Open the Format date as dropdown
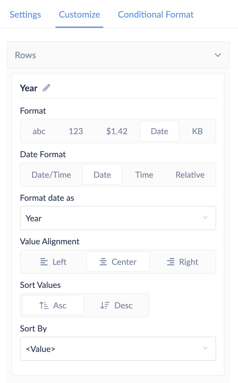Image resolution: width=238 pixels, height=383 pixels. pyautogui.click(x=118, y=218)
